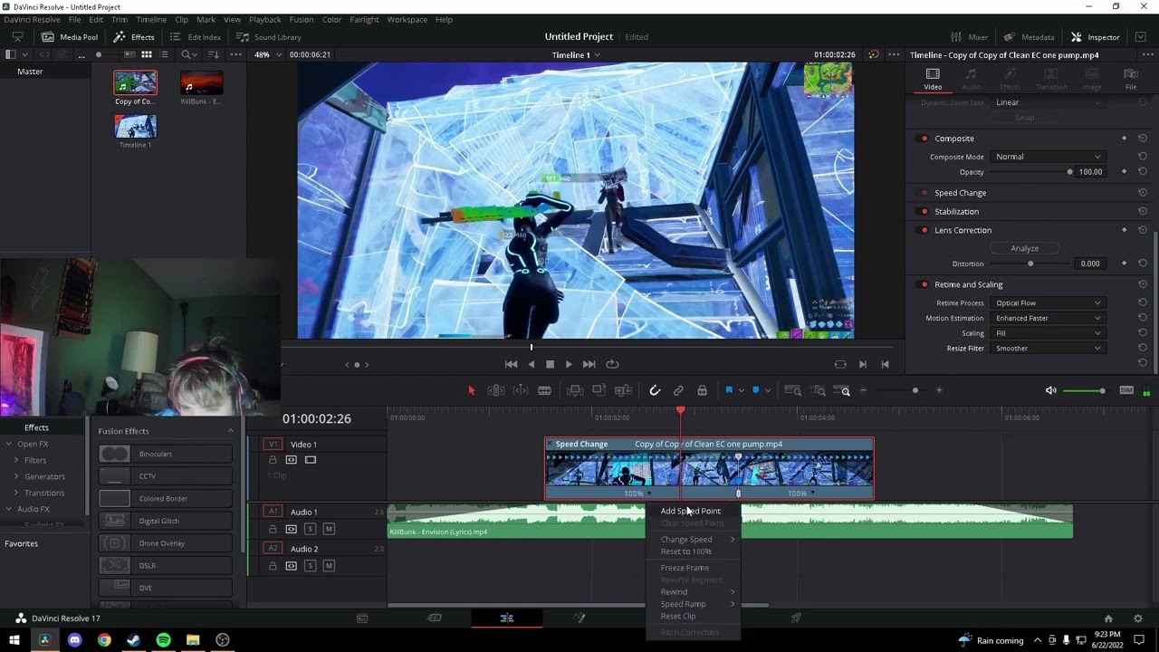
Task: Toggle Composite section enable dot
Action: coord(924,139)
